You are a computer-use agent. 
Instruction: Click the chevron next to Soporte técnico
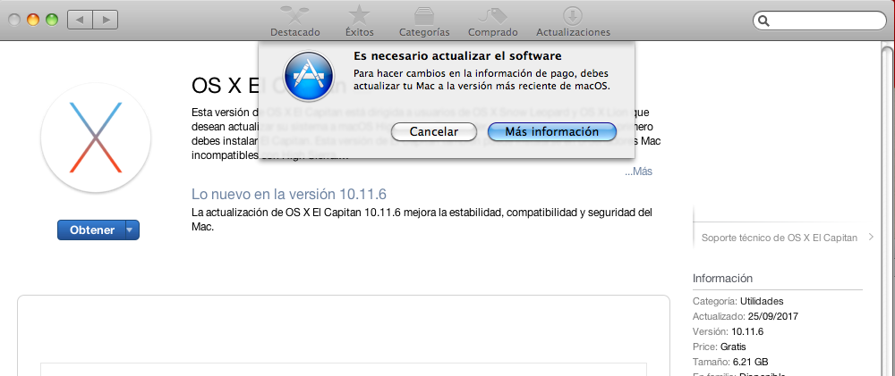point(871,237)
